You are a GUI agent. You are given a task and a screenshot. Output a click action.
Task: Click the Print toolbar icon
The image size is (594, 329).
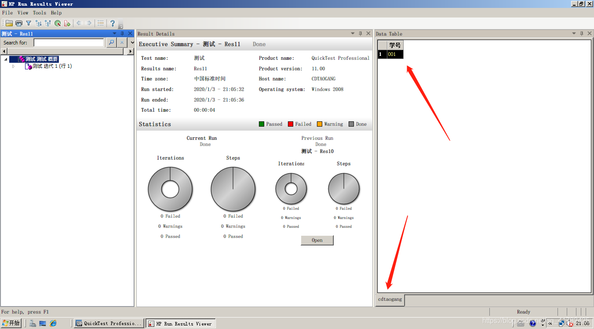(18, 23)
